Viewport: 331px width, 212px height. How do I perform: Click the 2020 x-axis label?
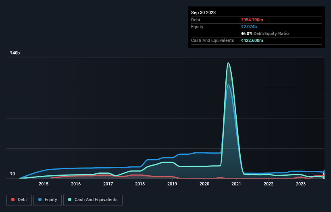204,184
